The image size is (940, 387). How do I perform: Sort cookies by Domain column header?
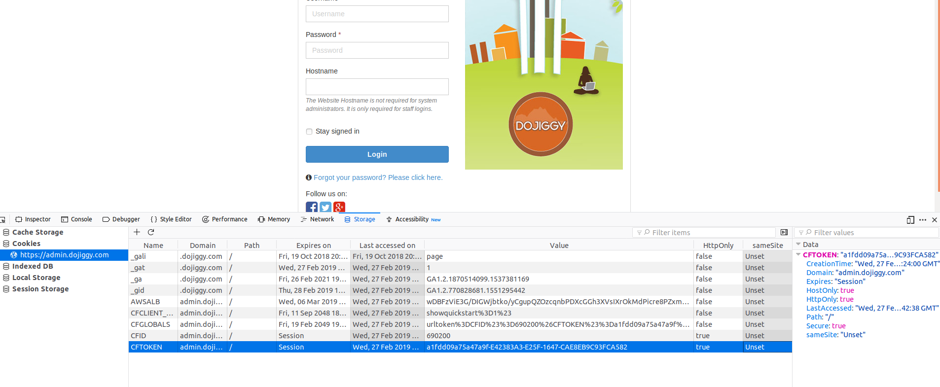[203, 245]
